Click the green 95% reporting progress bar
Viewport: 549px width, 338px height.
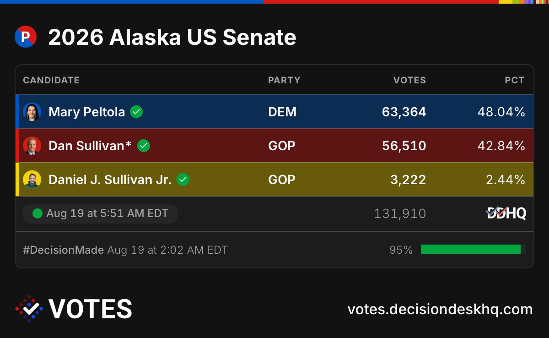[x=473, y=249]
